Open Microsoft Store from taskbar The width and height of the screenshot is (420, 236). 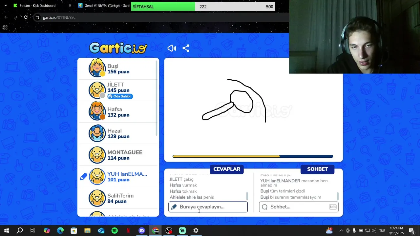[74, 230]
